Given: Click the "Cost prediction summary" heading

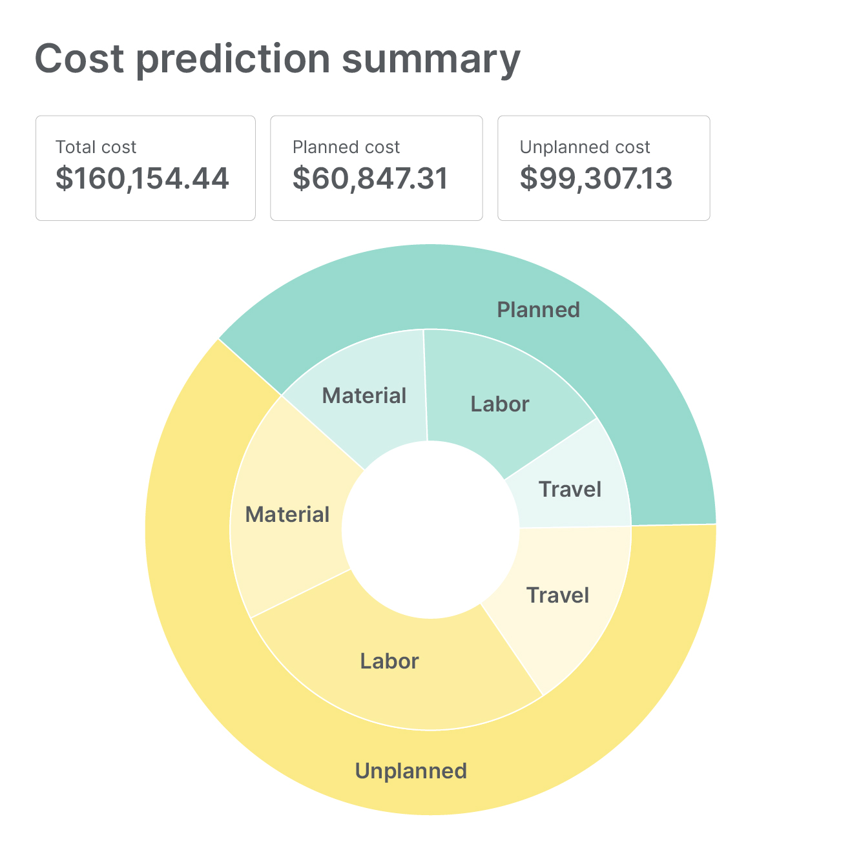Looking at the screenshot, I should click(x=277, y=59).
